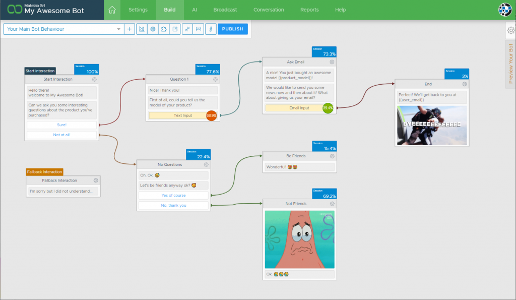Open settings gear on the Not Friends block
This screenshot has width=516, height=300.
coord(332,203)
